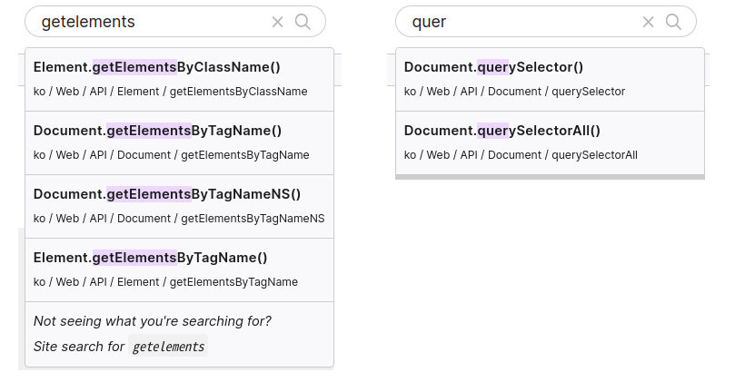Click the getelements code chip
This screenshot has width=745, height=382.
(x=168, y=347)
